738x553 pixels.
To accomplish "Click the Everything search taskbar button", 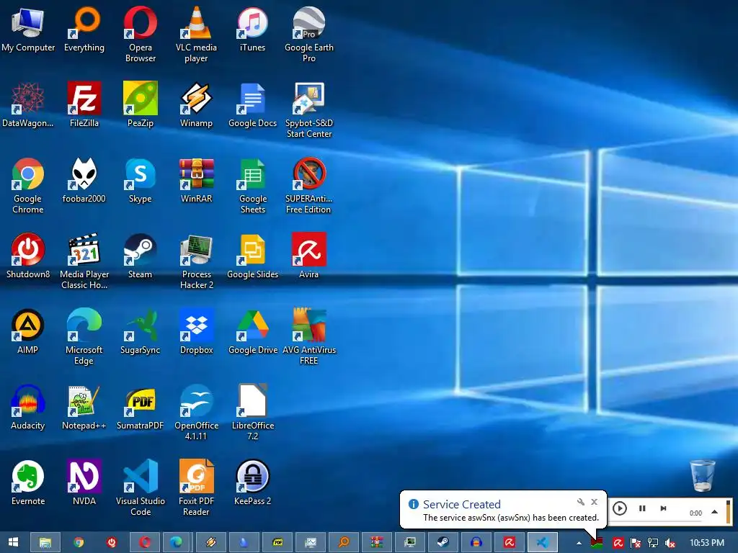I will click(344, 542).
